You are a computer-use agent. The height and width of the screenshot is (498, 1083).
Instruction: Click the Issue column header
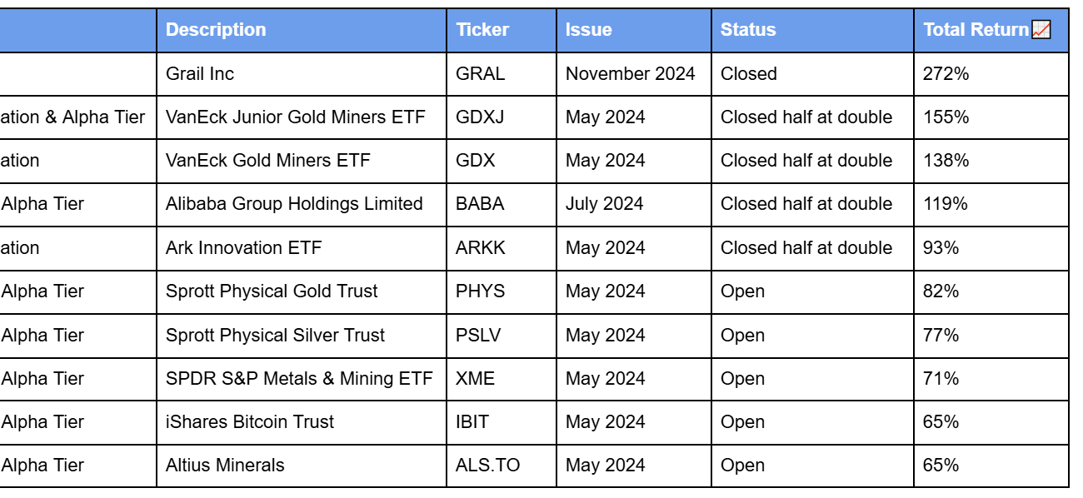pyautogui.click(x=634, y=30)
